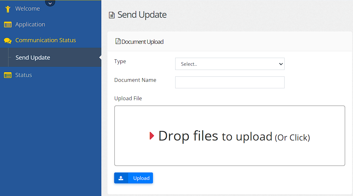Screen dimensions: 353x196
Task: Click the Document Name label
Action: (x=135, y=80)
